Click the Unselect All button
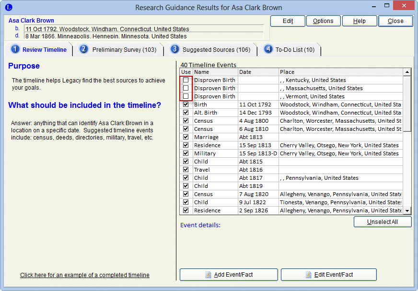 point(383,221)
